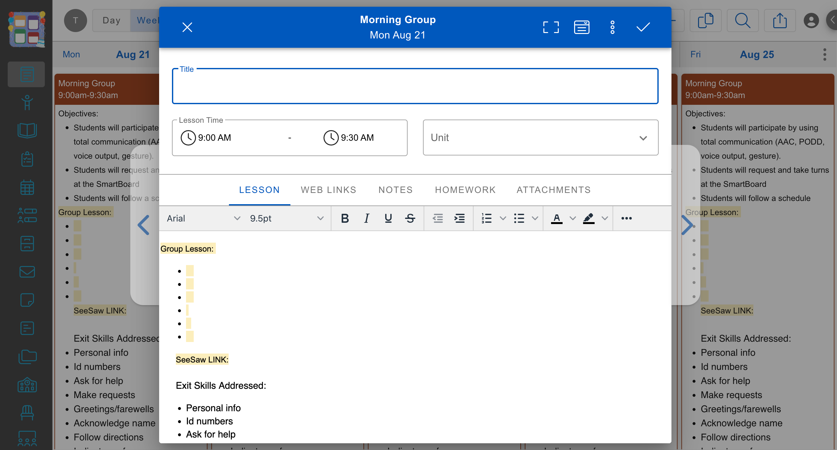Image resolution: width=837 pixels, height=450 pixels.
Task: Set lesson start time 9:00 AM
Action: tap(206, 137)
